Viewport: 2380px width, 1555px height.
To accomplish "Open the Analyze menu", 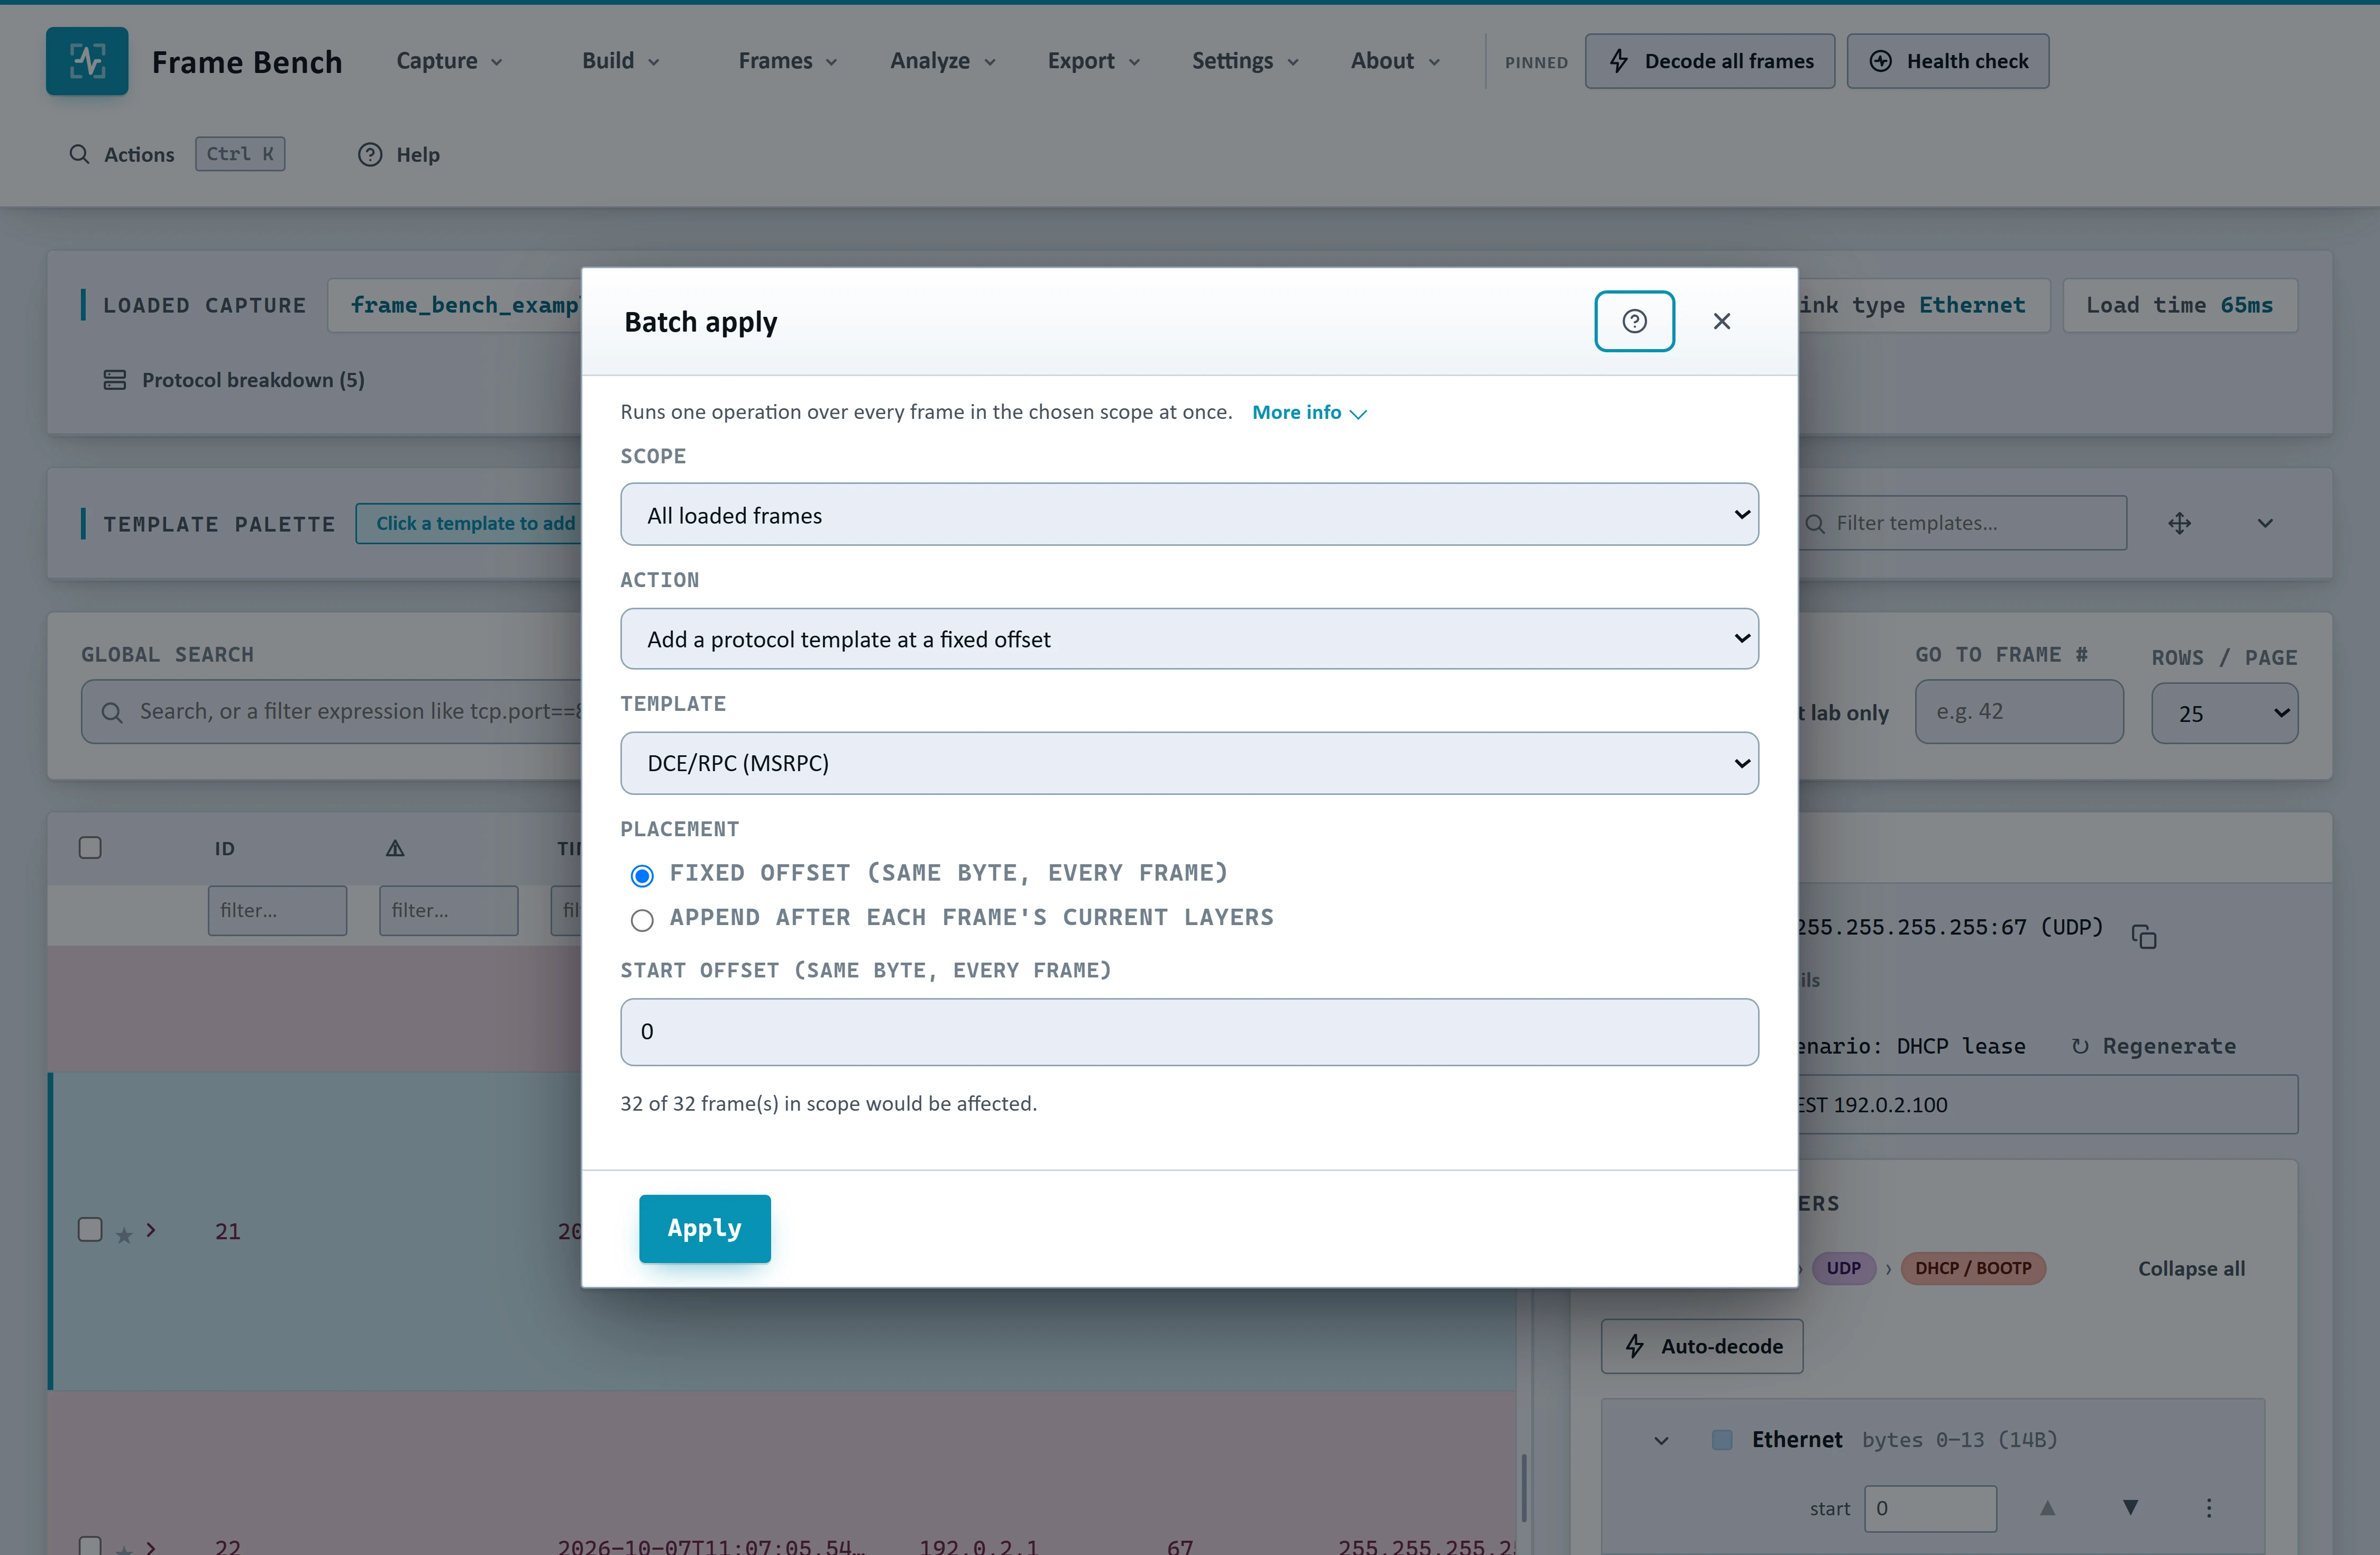I will (x=943, y=61).
